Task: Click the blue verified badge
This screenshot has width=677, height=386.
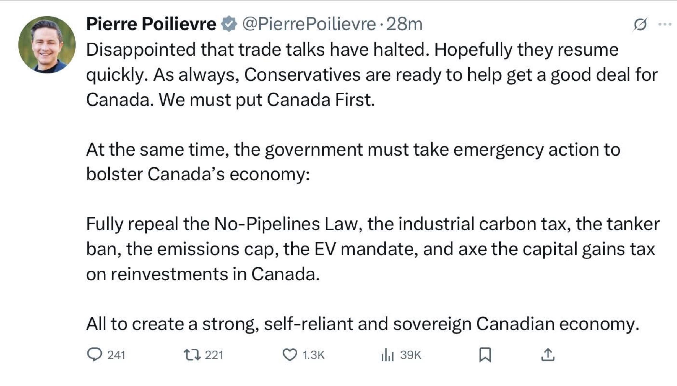Action: click(x=229, y=24)
